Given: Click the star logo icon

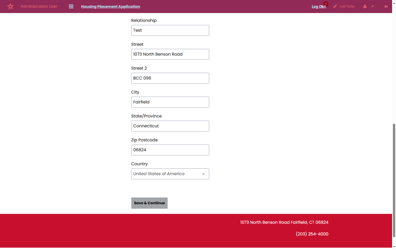Looking at the screenshot, I should click(x=10, y=6).
